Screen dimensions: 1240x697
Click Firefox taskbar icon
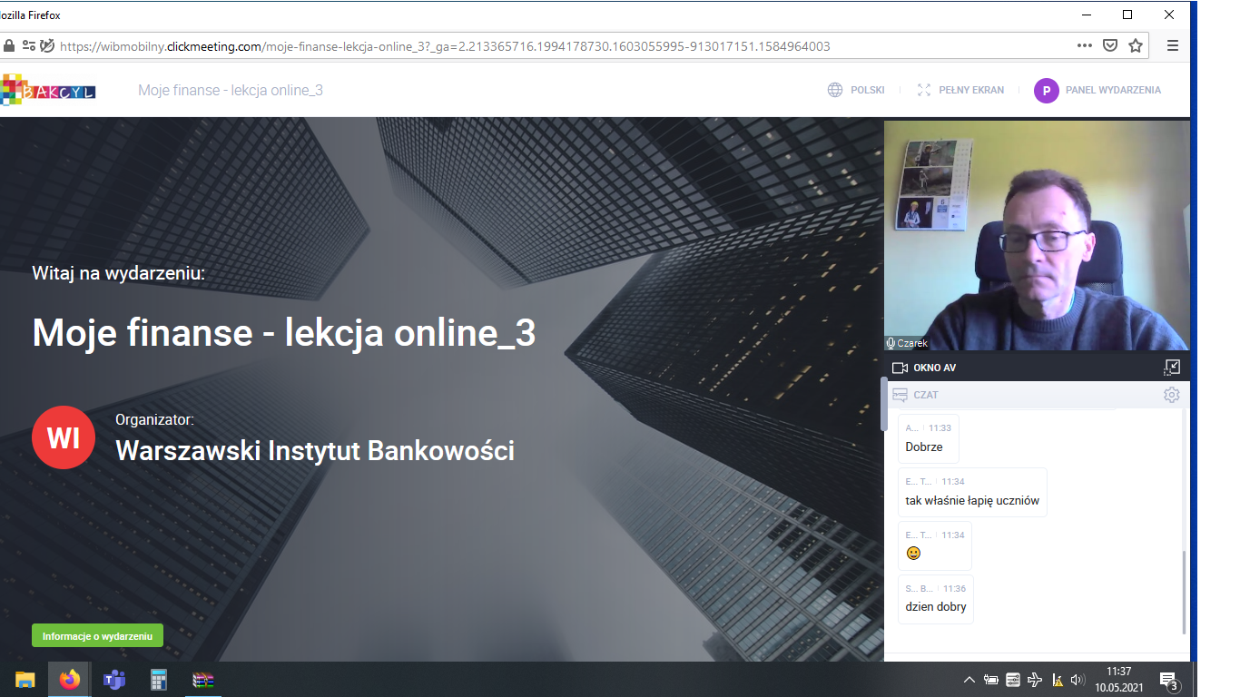(69, 679)
